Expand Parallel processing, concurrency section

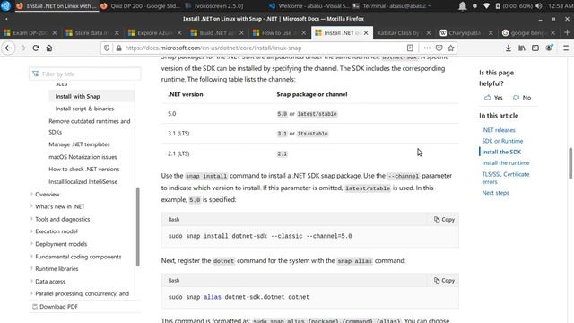(82, 293)
